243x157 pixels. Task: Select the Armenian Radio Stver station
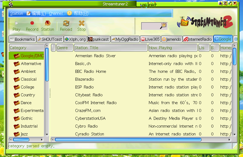coord(141,56)
